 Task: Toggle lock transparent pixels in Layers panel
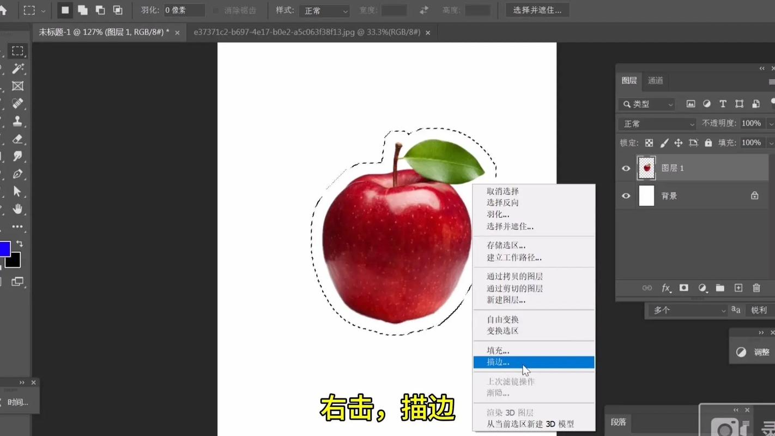pyautogui.click(x=649, y=143)
